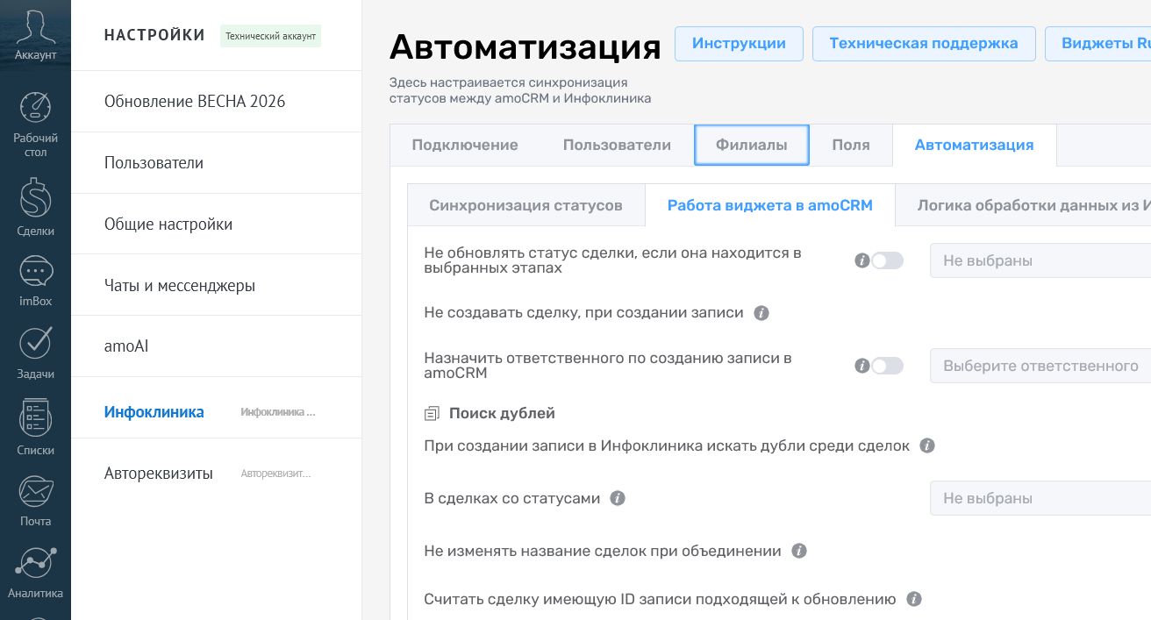Open Общие настройки in sidebar
The height and width of the screenshot is (620, 1151).
216,224
